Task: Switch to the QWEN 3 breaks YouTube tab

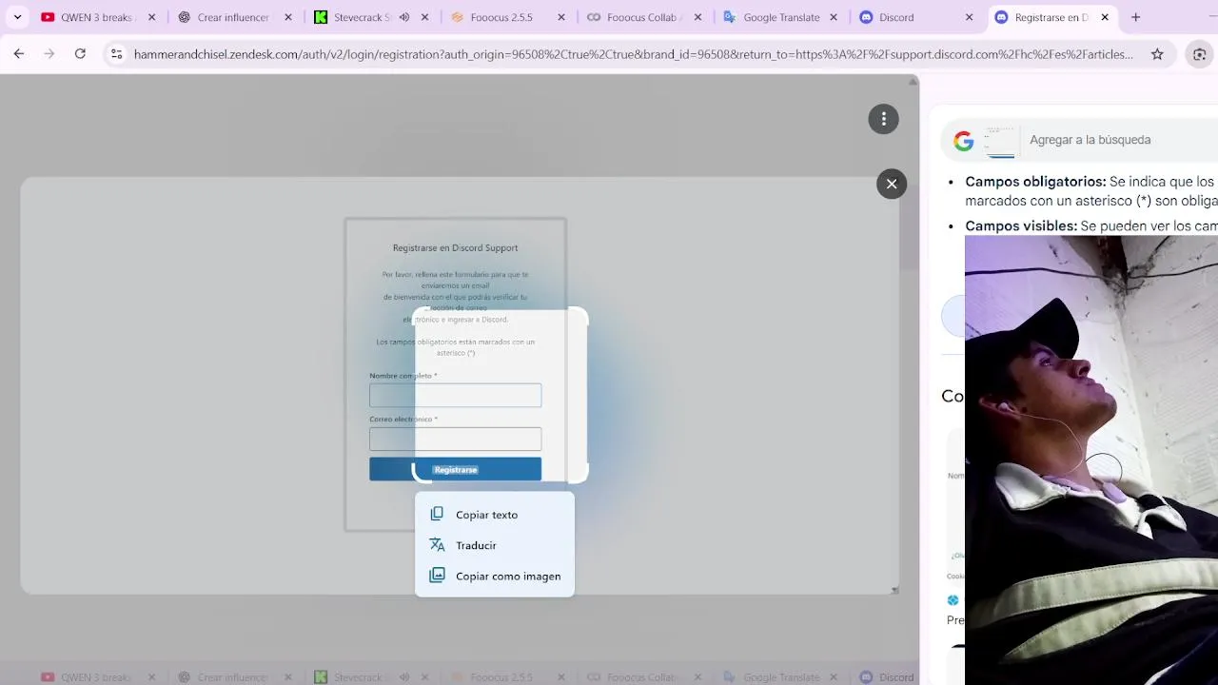Action: [x=97, y=17]
